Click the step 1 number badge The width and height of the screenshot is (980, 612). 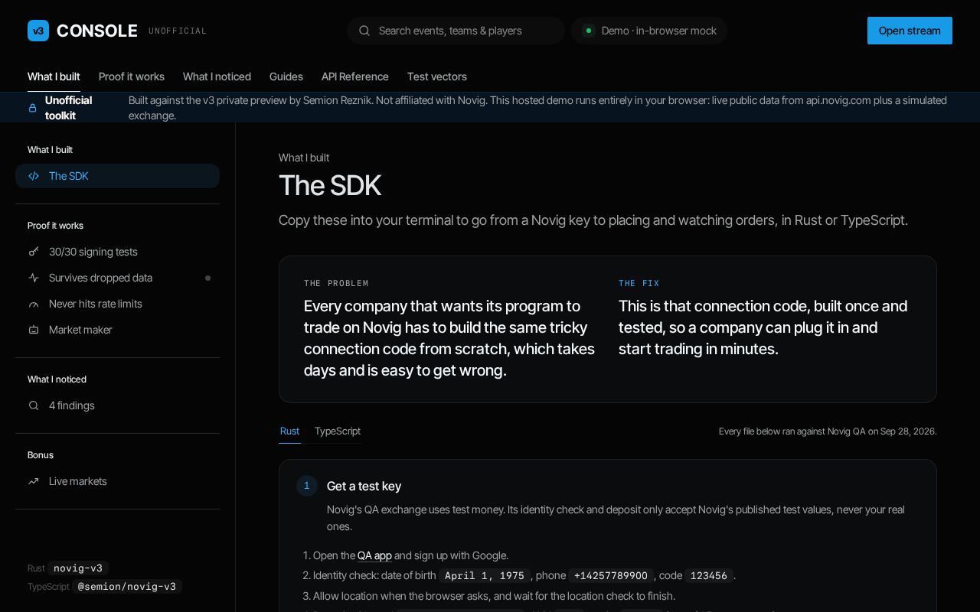(307, 486)
